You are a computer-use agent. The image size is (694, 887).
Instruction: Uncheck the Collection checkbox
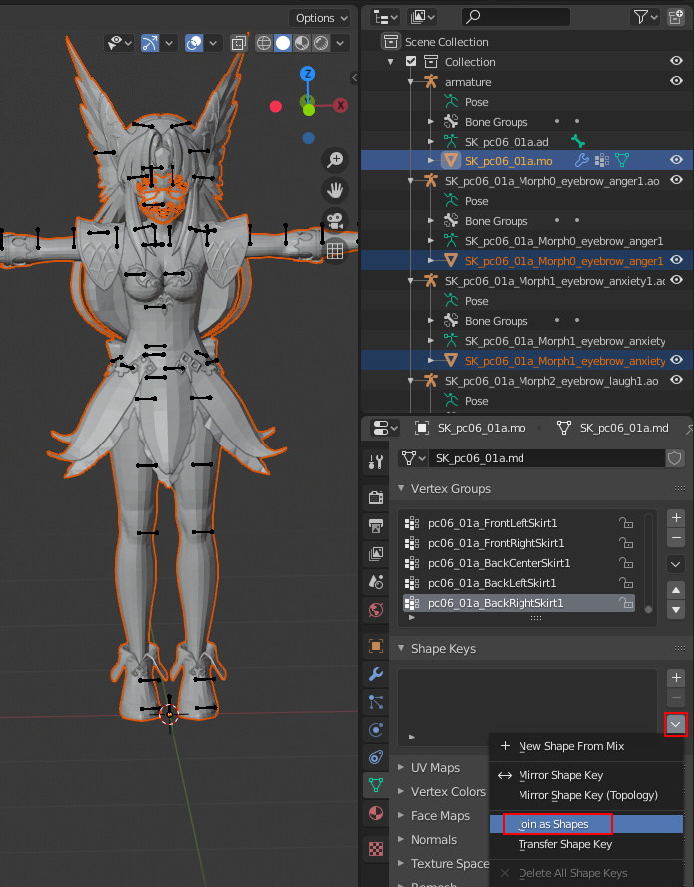(411, 61)
